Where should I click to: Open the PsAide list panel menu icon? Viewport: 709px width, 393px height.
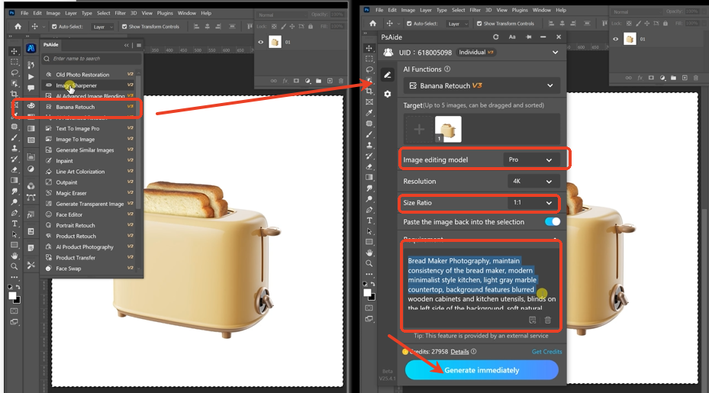coord(139,45)
